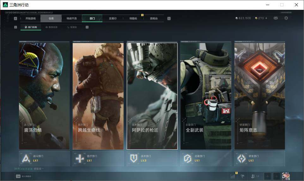
Task: Click the 医疗部门 LV.1 label
Action: pyautogui.click(x=89, y=161)
